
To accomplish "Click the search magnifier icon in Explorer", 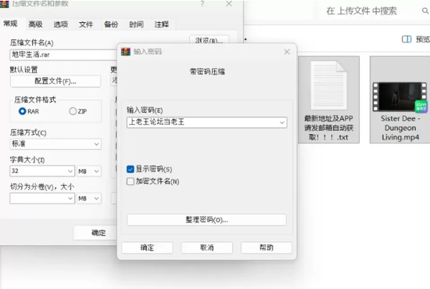I will (425, 11).
